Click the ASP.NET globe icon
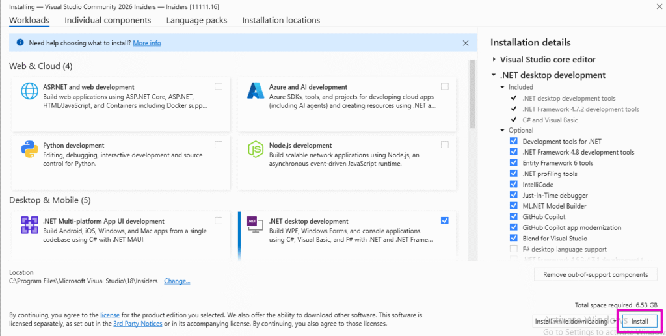The height and width of the screenshot is (336, 666). [29, 92]
